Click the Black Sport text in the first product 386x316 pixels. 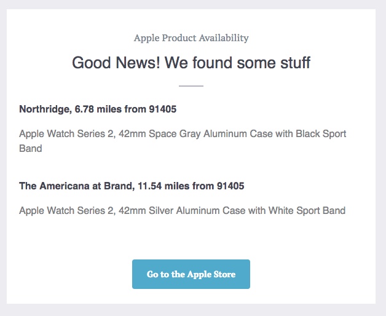click(x=321, y=134)
